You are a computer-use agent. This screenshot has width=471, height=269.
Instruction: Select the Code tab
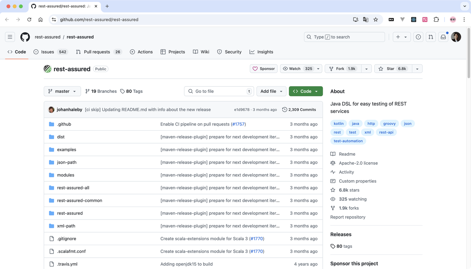pyautogui.click(x=17, y=52)
